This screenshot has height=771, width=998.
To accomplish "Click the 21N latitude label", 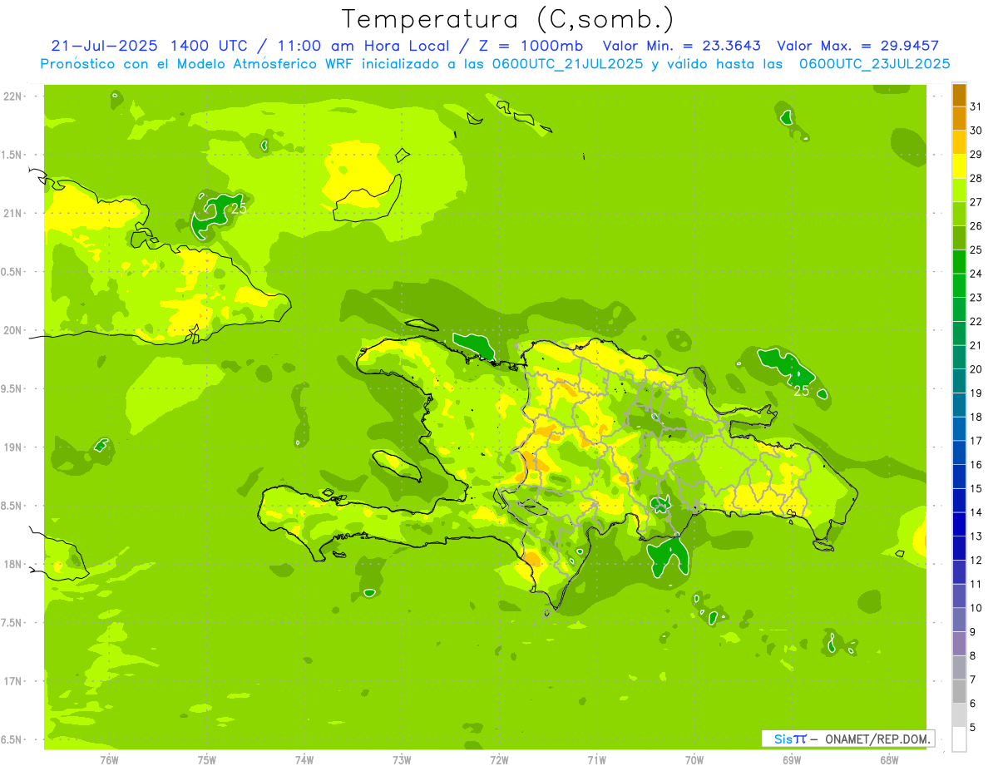I will [x=12, y=213].
